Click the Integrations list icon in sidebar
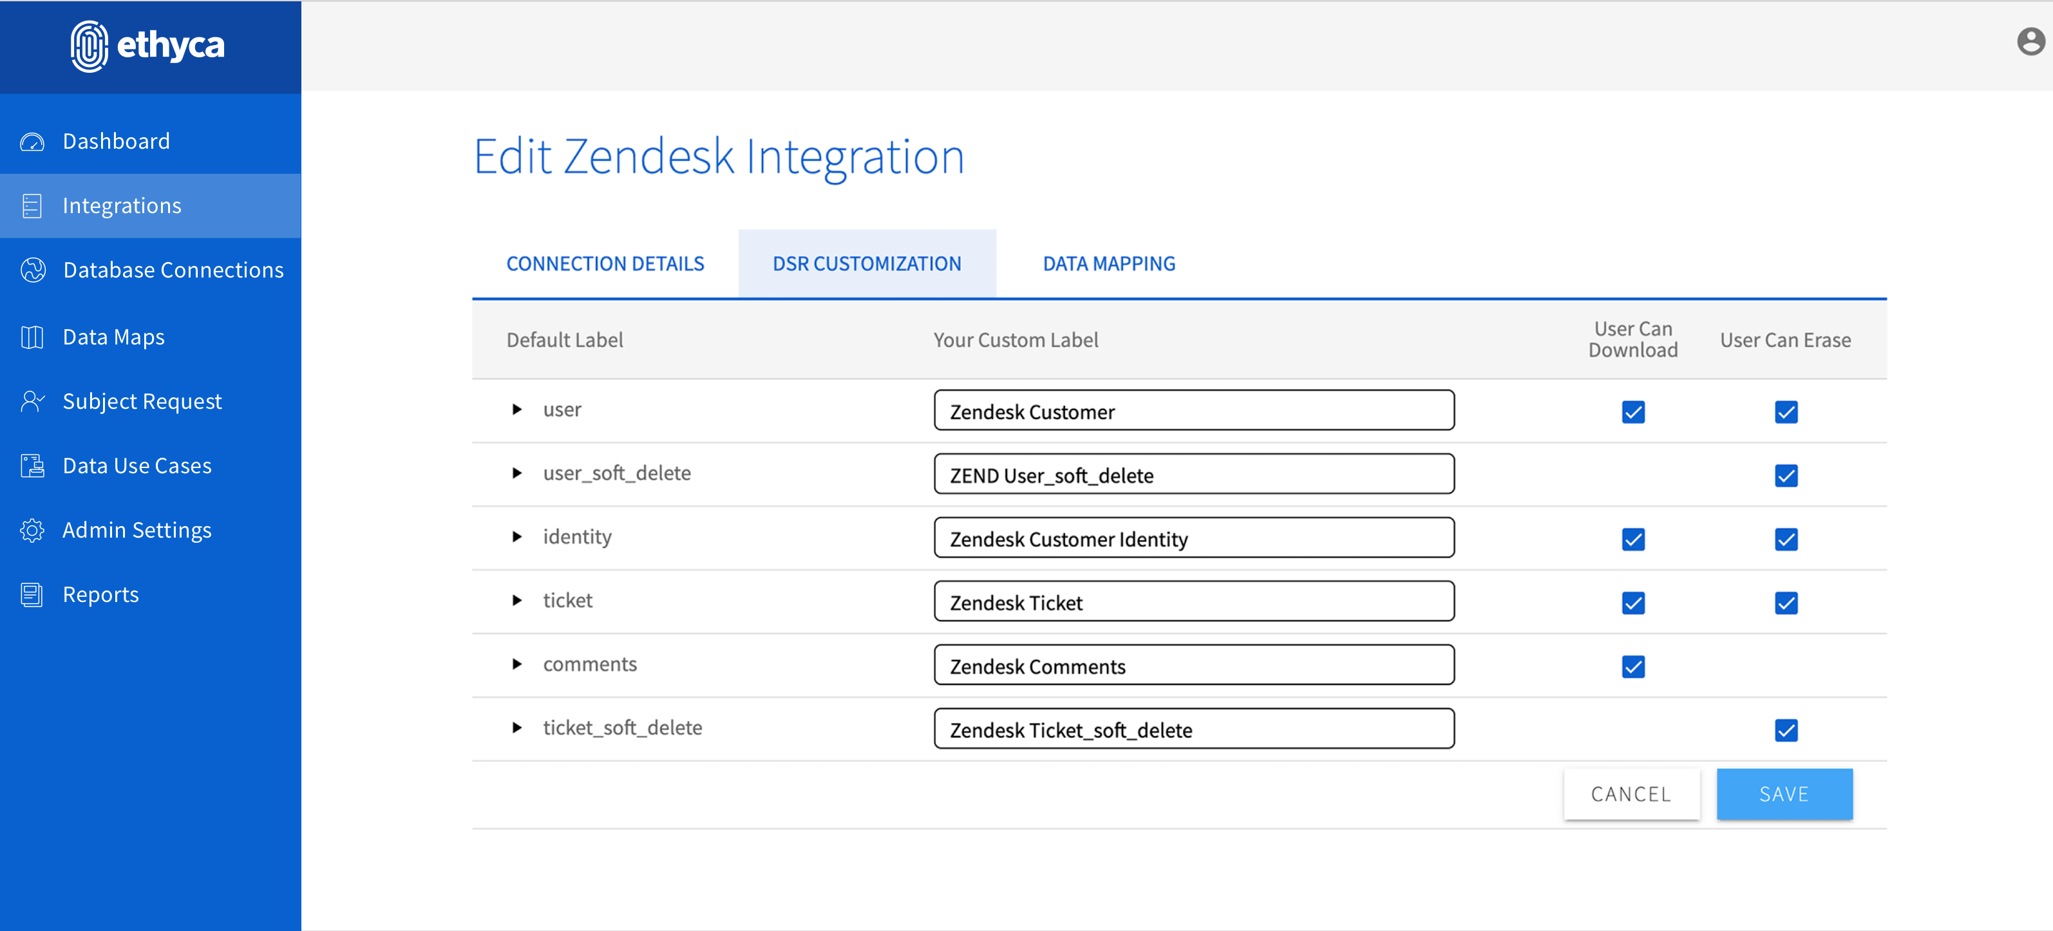2053x931 pixels. 32,207
